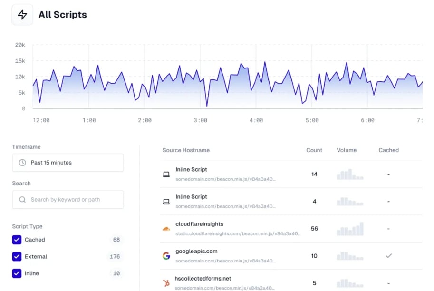The image size is (434, 291).
Task: Click the Cloudflare cloud icon for cloudflareinsights
Action: (166, 229)
